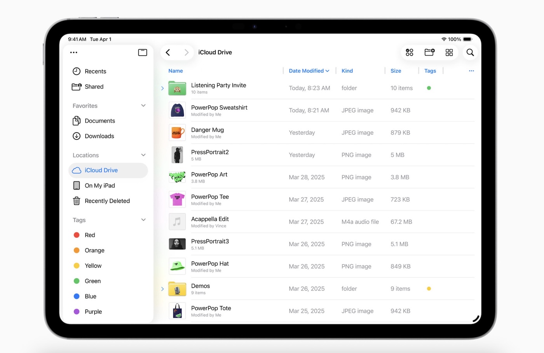Screen dimensions: 544x353
Task: Expand the Listening Party Invite folder
Action: pyautogui.click(x=162, y=88)
